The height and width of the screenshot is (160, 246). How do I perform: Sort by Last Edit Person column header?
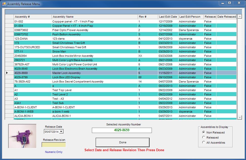(x=191, y=17)
